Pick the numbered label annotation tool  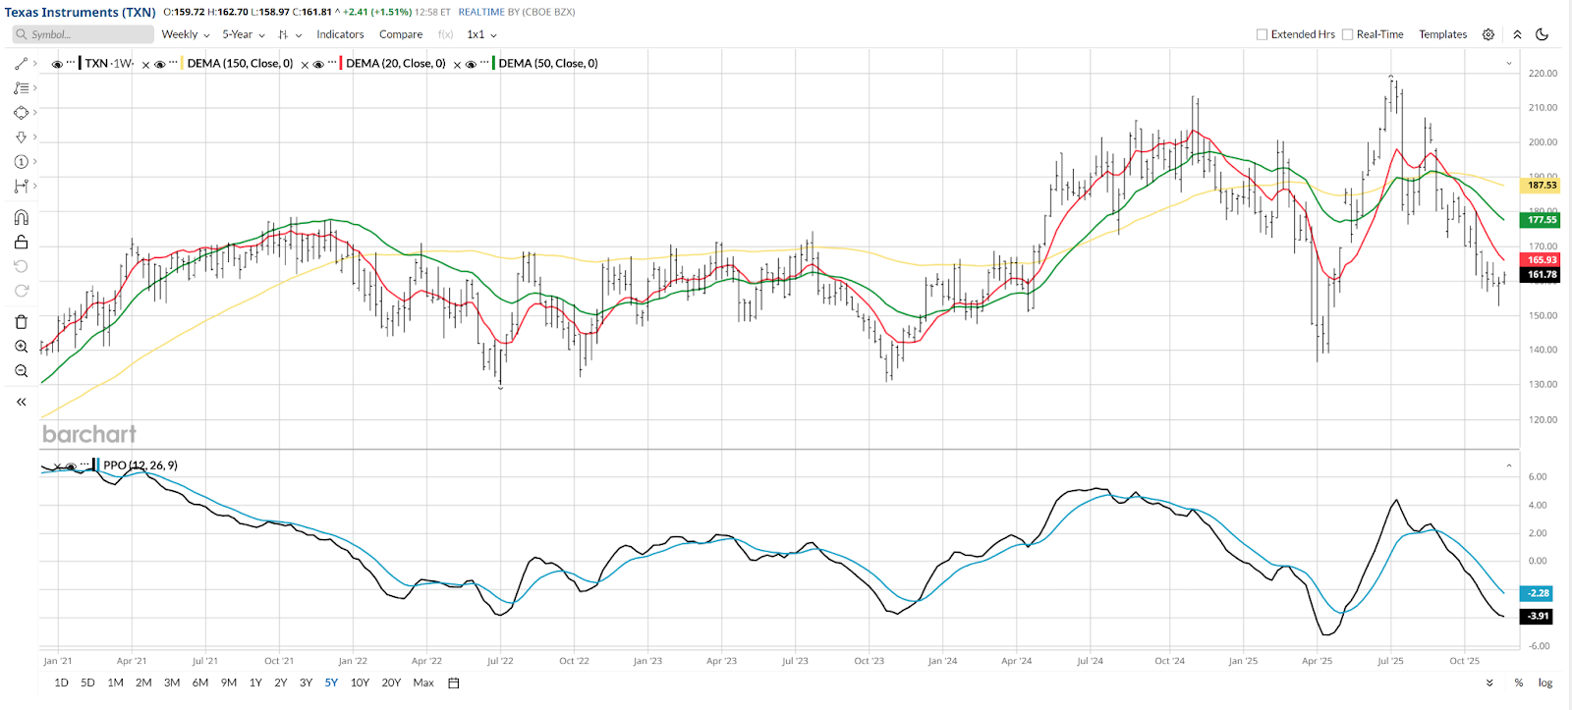point(21,162)
